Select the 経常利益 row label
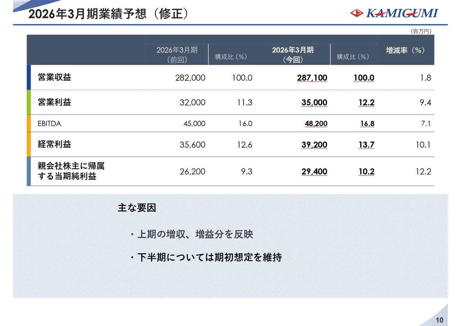Viewport: 461px width, 326px height. click(x=54, y=144)
